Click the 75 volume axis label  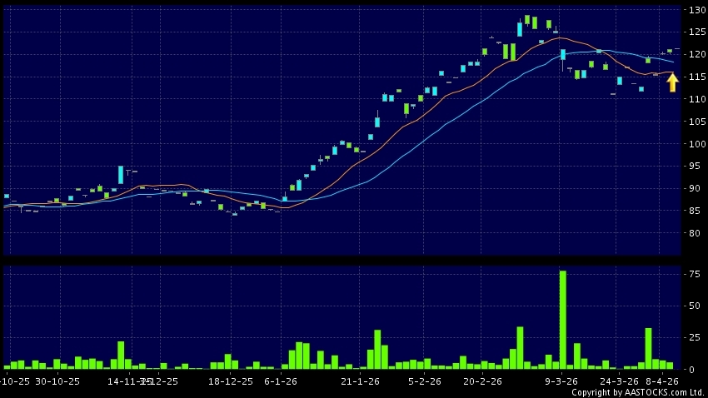(693, 273)
